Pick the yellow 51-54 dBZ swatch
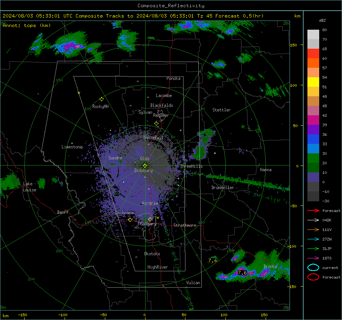 click(x=313, y=82)
